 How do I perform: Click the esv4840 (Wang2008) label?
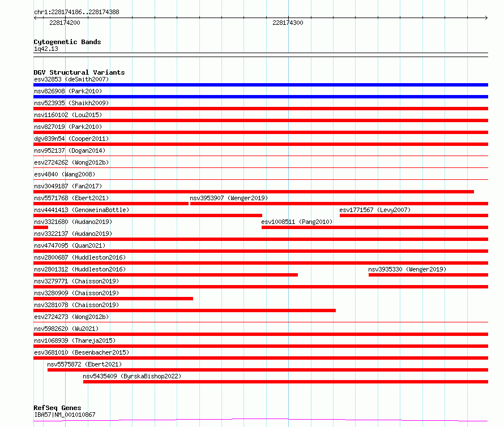pos(65,174)
